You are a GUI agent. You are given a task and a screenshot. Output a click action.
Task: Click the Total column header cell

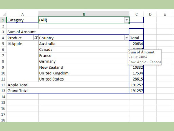(x=136, y=38)
